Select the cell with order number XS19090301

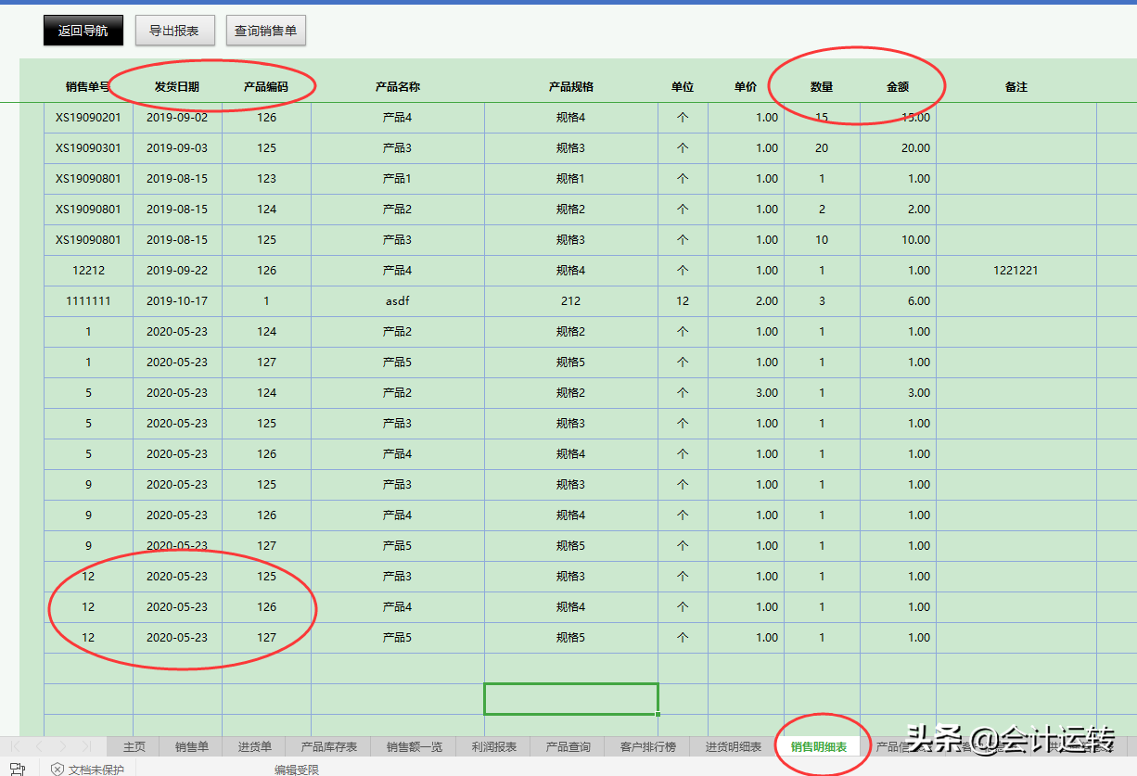(x=88, y=148)
